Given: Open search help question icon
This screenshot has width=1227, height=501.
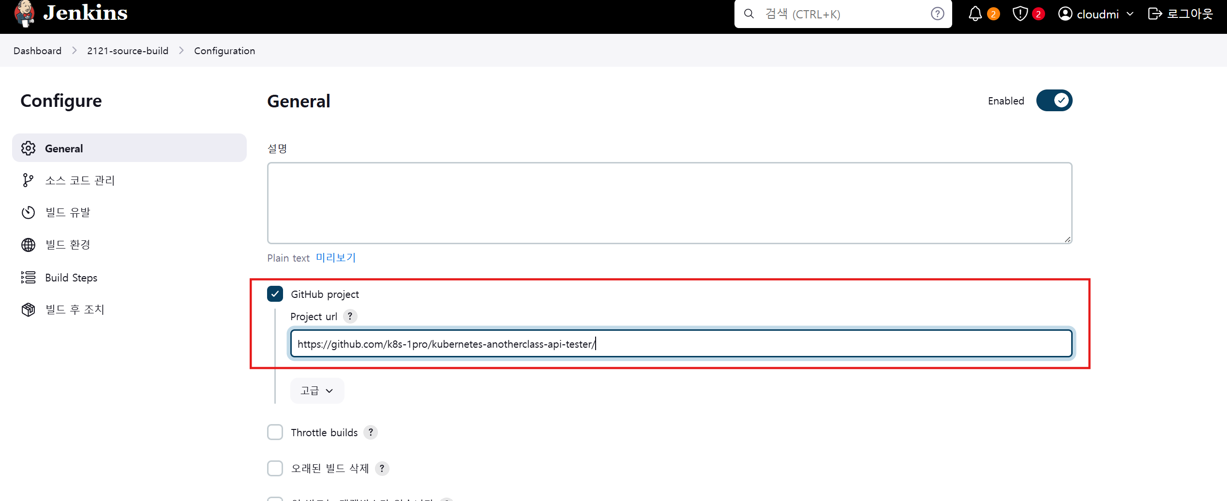Looking at the screenshot, I should click(x=937, y=14).
